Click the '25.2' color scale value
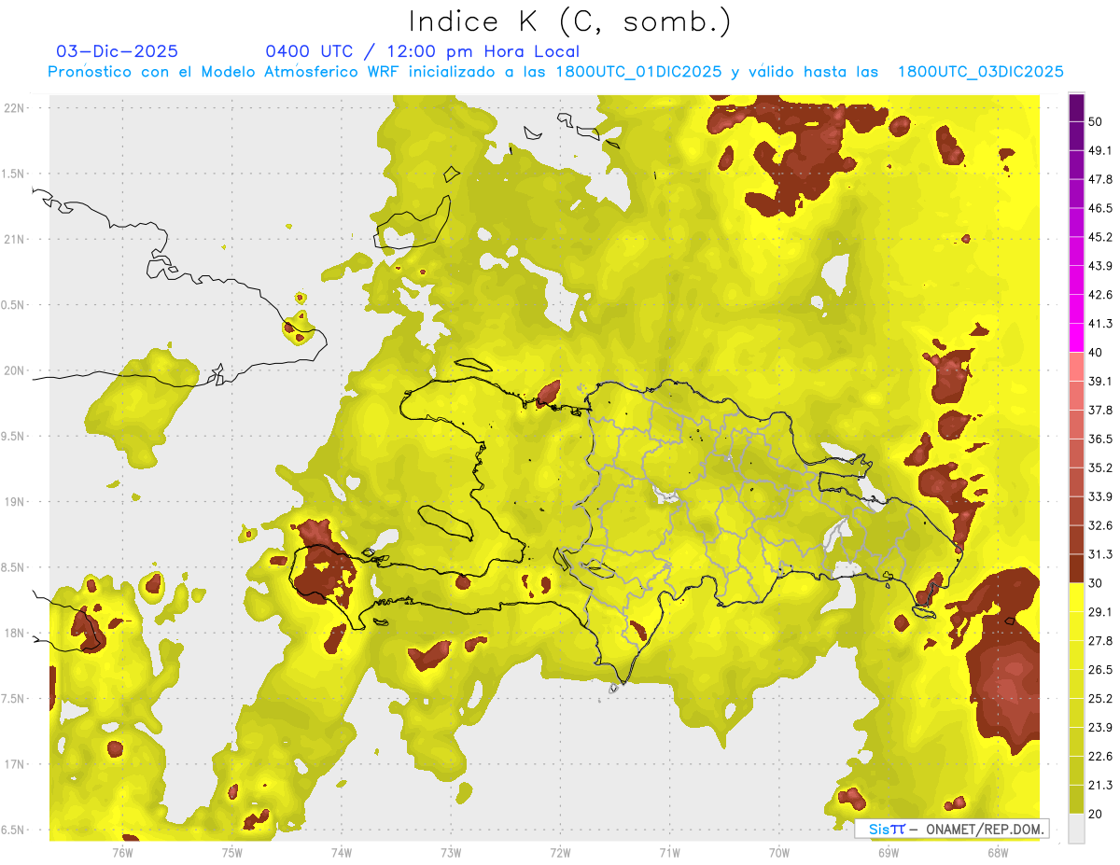Screen dimensions: 1120x865 (x=1100, y=699)
